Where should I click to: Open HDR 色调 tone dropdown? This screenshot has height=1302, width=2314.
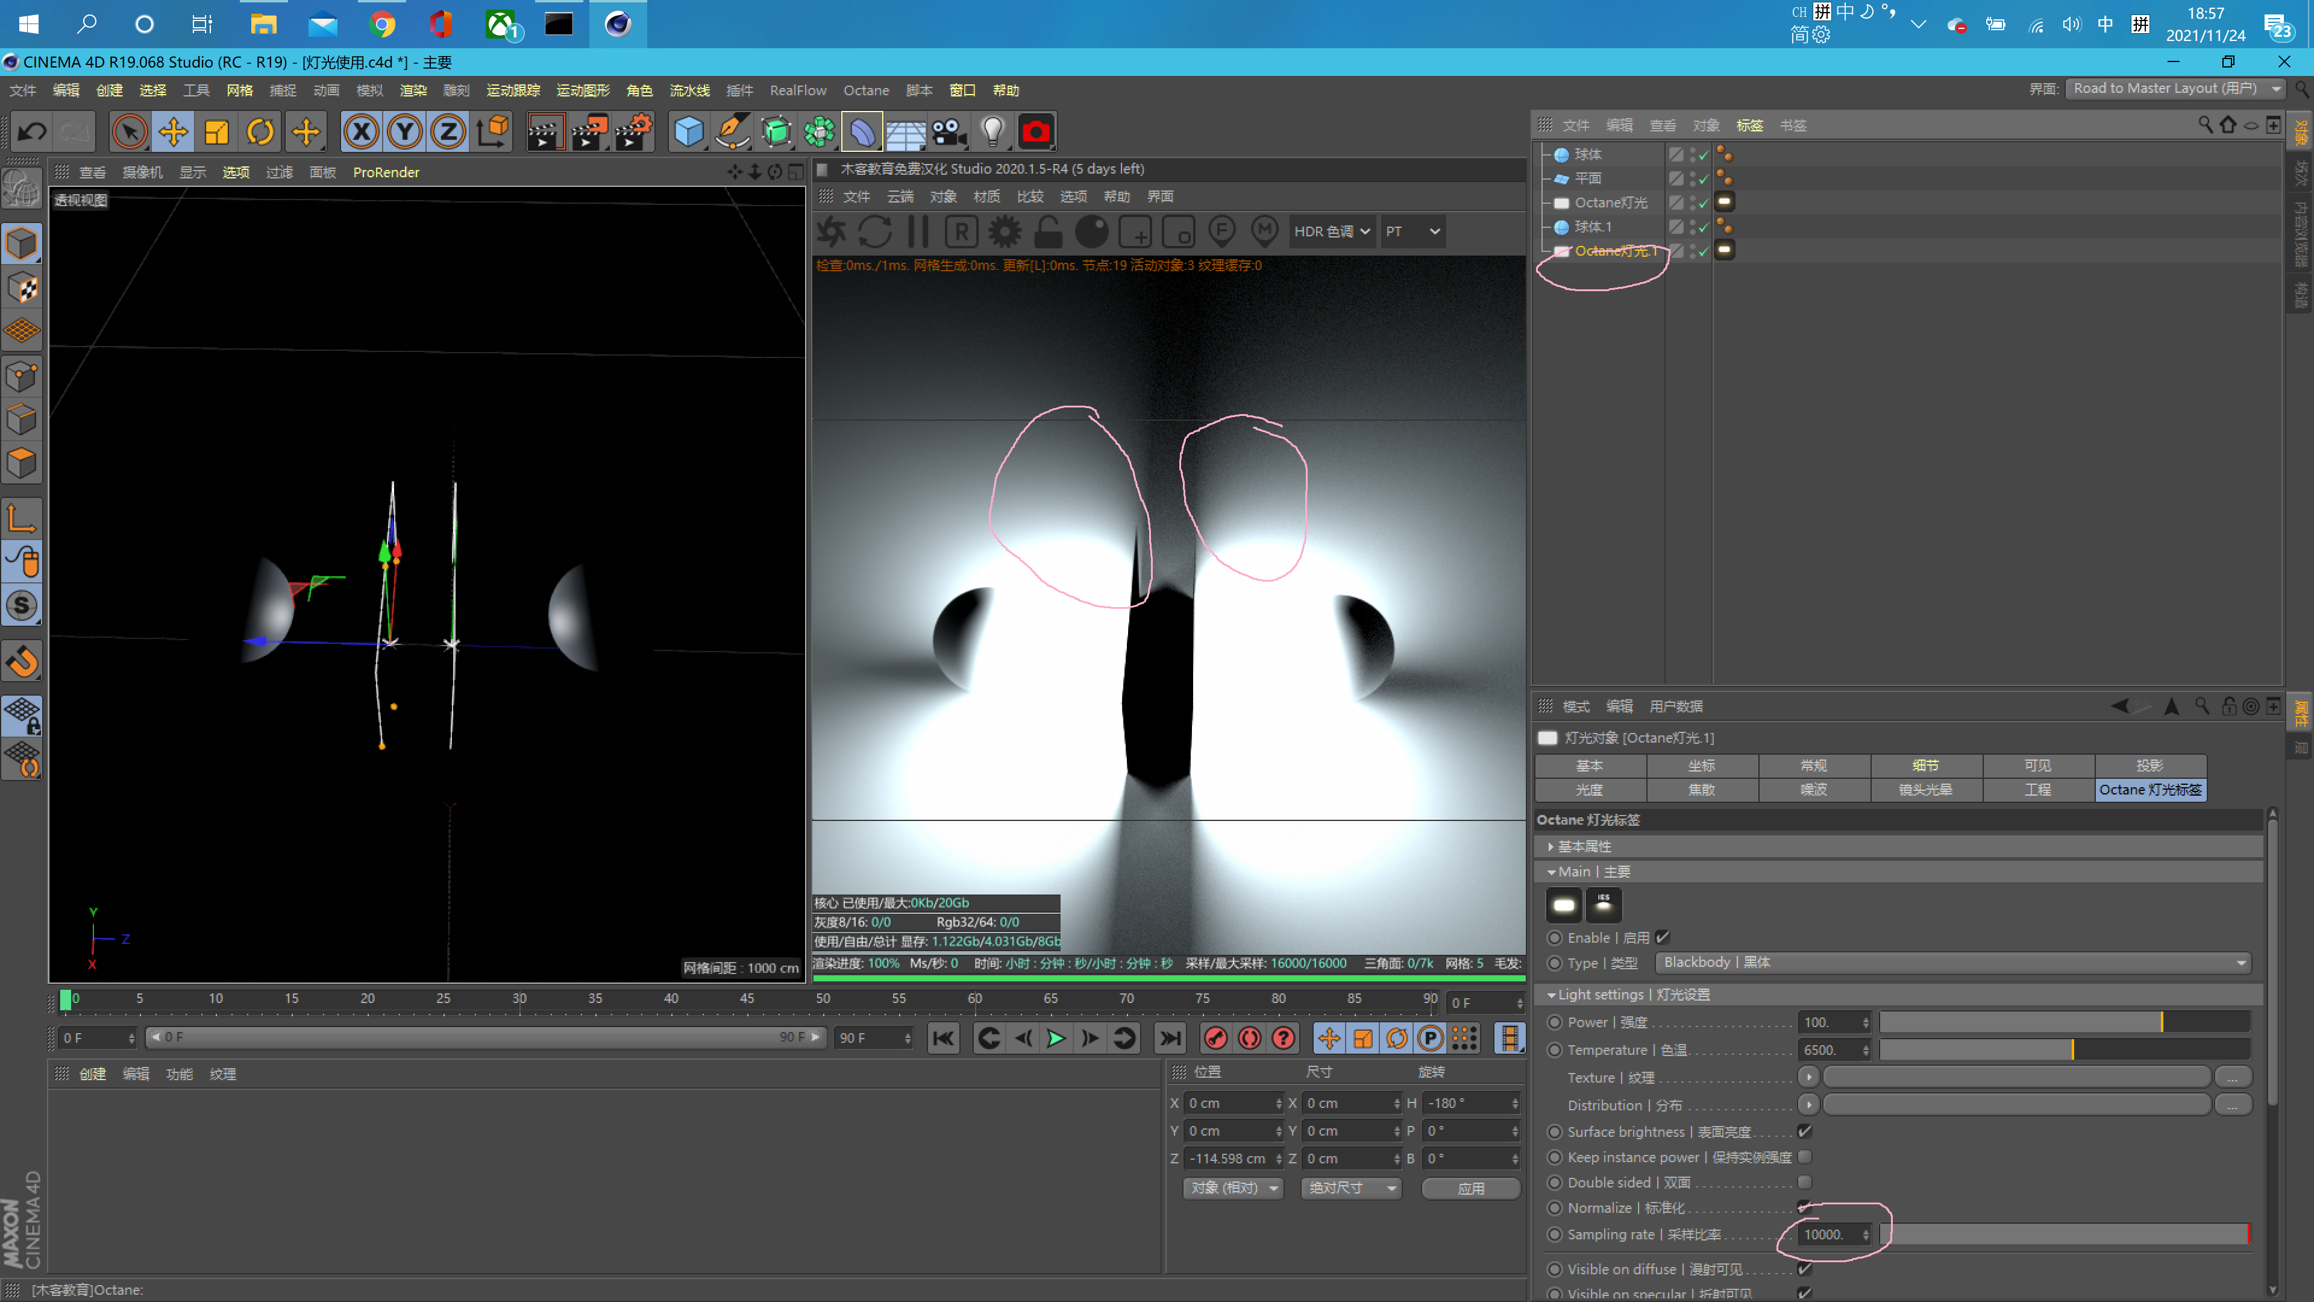coord(1331,232)
